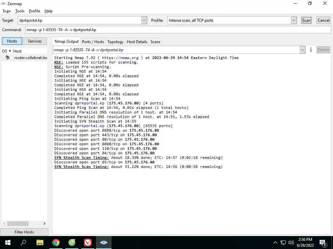Switch to the Scans tab
Screen dimensions: 333x249
[x=155, y=42]
